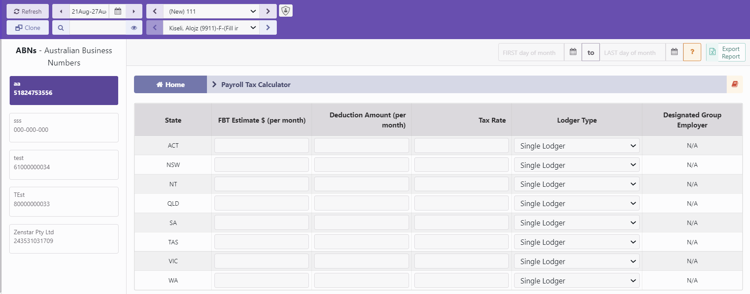This screenshot has height=294, width=750.
Task: Click Deduction Amount field for NSW
Action: coord(362,165)
